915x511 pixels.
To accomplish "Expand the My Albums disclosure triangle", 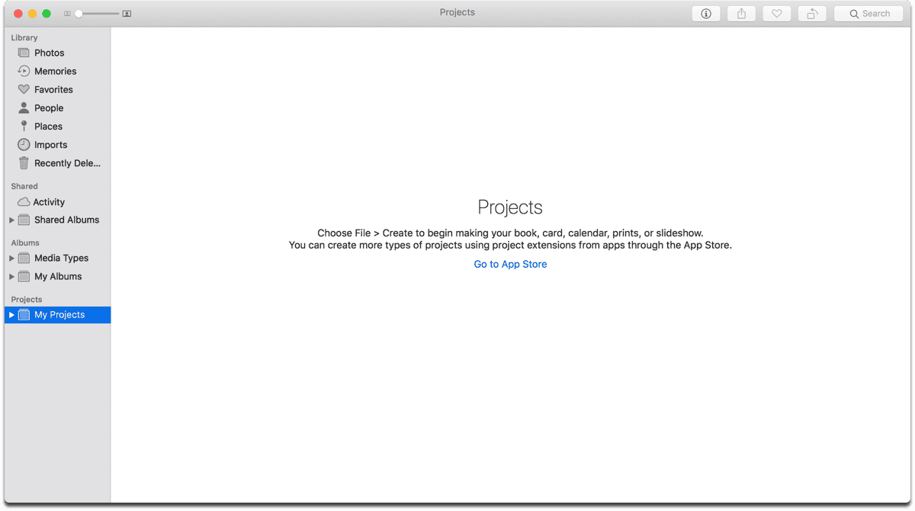I will click(x=11, y=277).
